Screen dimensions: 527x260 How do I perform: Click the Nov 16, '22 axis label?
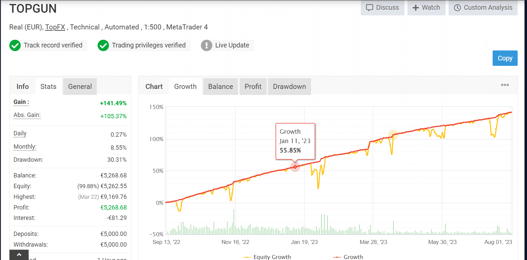[235, 242]
